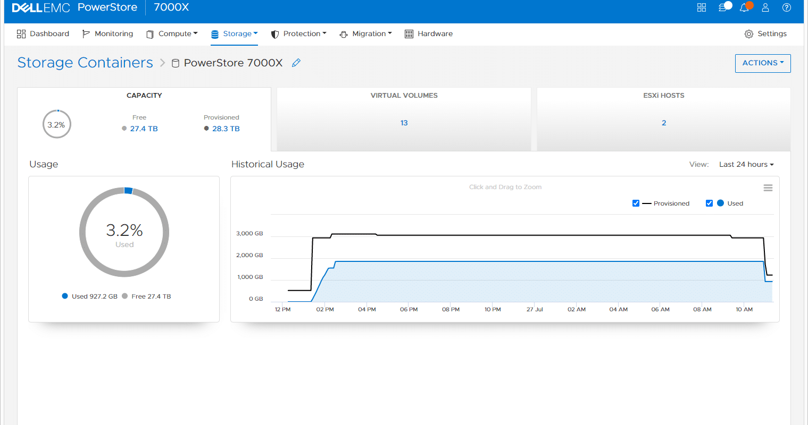Click the Storage database icon
The height and width of the screenshot is (425, 808).
click(215, 34)
